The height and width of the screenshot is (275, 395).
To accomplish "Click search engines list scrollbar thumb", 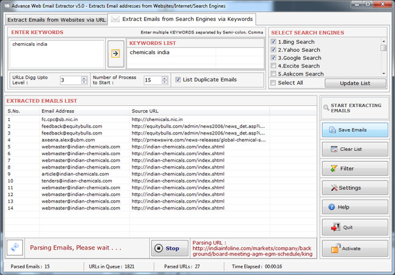I will click(x=383, y=48).
